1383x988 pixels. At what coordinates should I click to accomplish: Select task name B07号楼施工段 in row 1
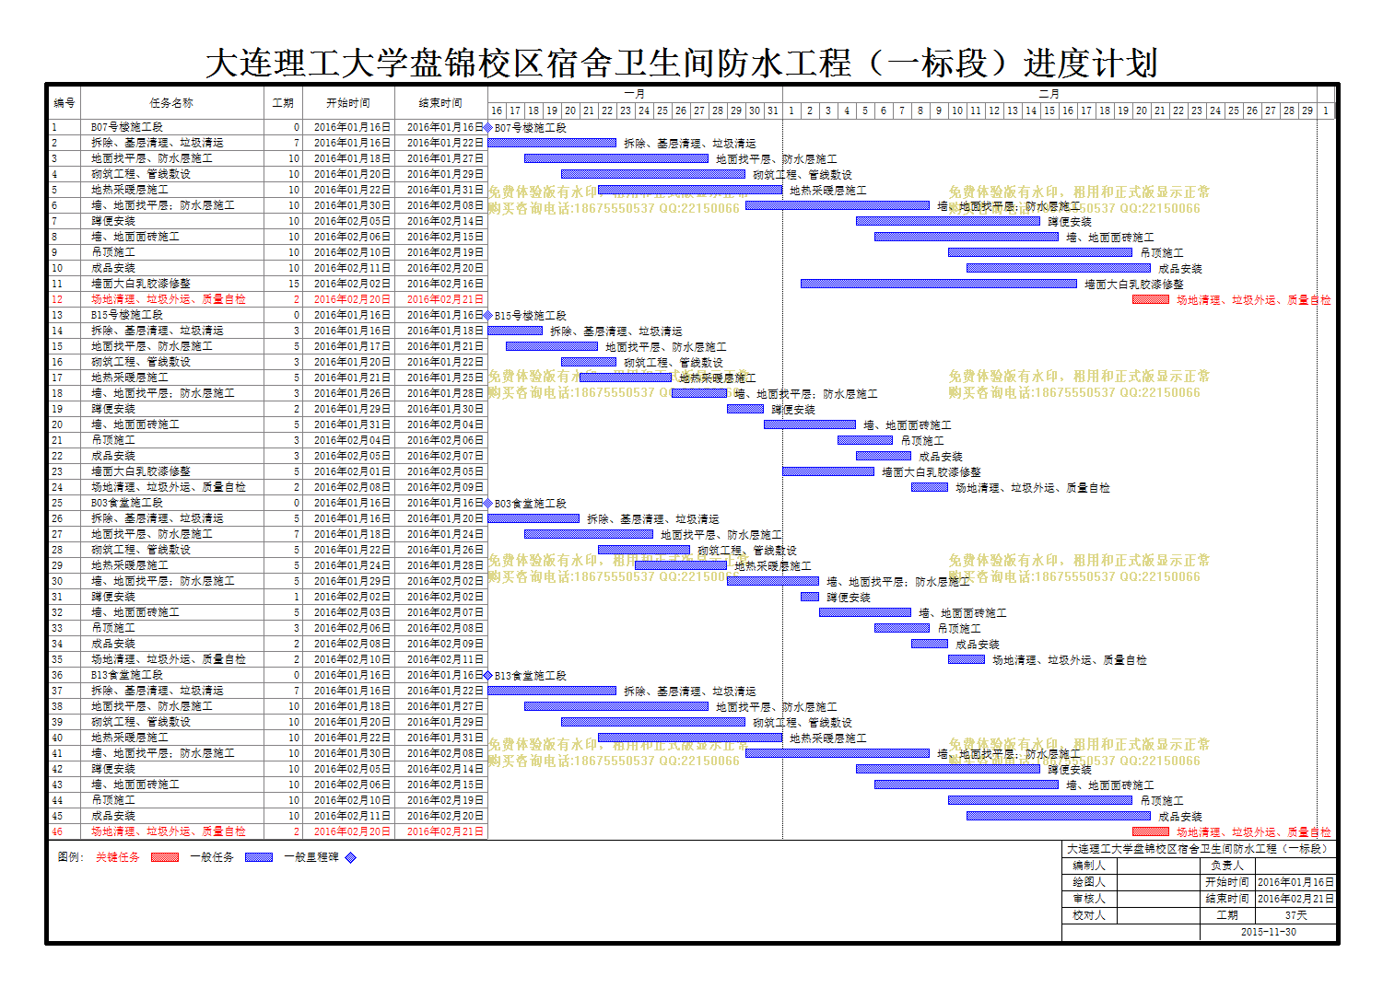pos(127,127)
